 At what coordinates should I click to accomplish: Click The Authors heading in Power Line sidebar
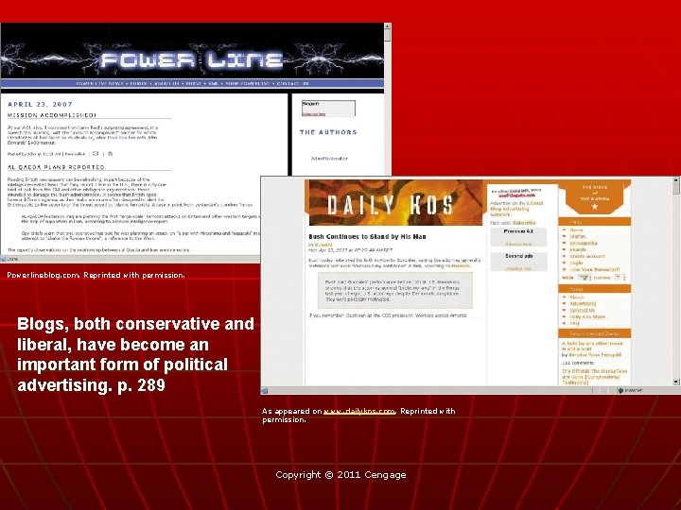click(x=328, y=132)
